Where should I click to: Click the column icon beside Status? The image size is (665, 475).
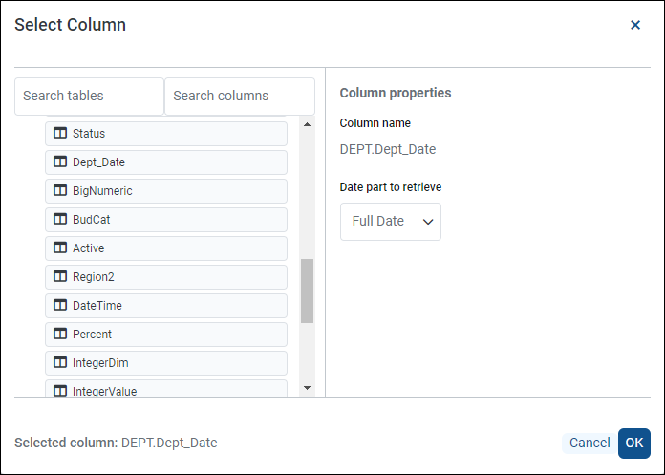tap(60, 133)
